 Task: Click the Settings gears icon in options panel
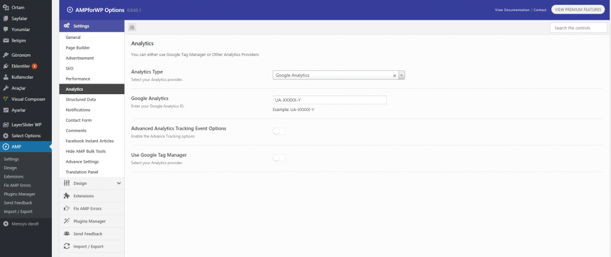click(x=66, y=26)
